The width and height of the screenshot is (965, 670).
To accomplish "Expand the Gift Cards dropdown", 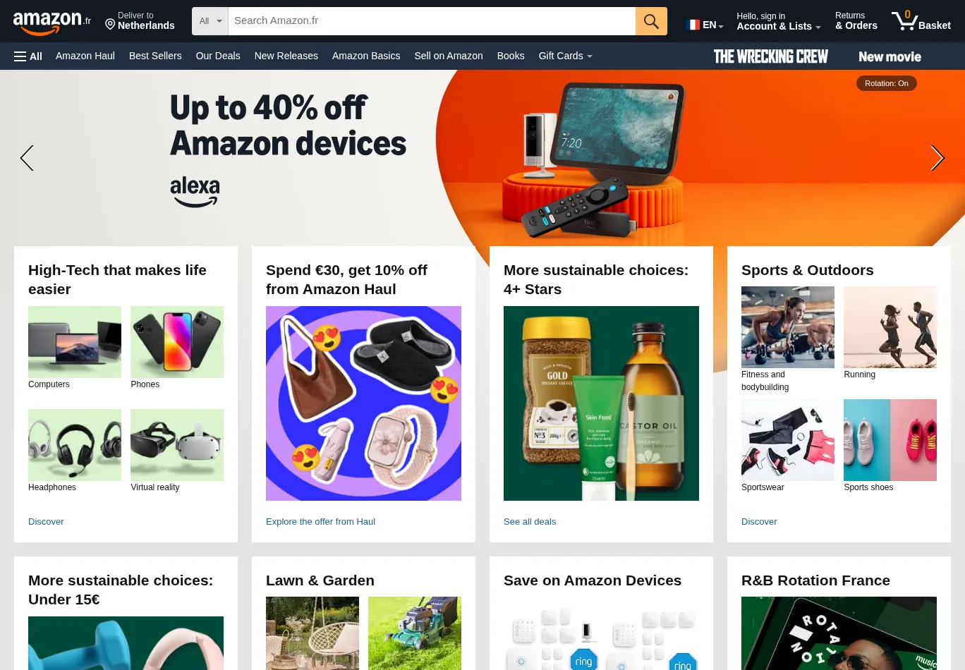I will pyautogui.click(x=565, y=56).
